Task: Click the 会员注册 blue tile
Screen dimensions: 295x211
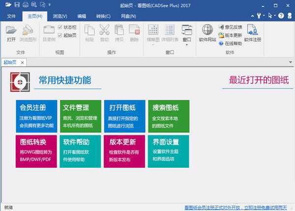Action: click(x=36, y=116)
